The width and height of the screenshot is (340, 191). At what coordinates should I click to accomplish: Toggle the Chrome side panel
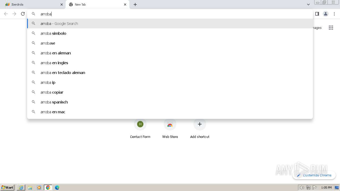[x=317, y=14]
